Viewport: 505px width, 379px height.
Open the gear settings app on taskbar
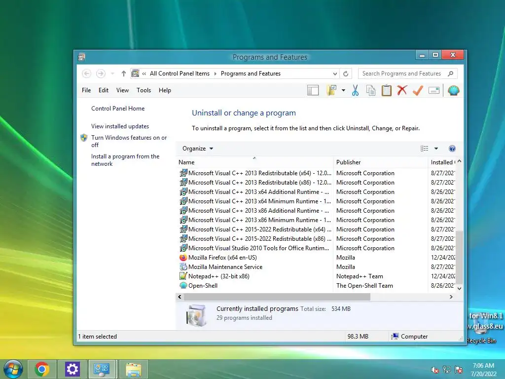[72, 369]
